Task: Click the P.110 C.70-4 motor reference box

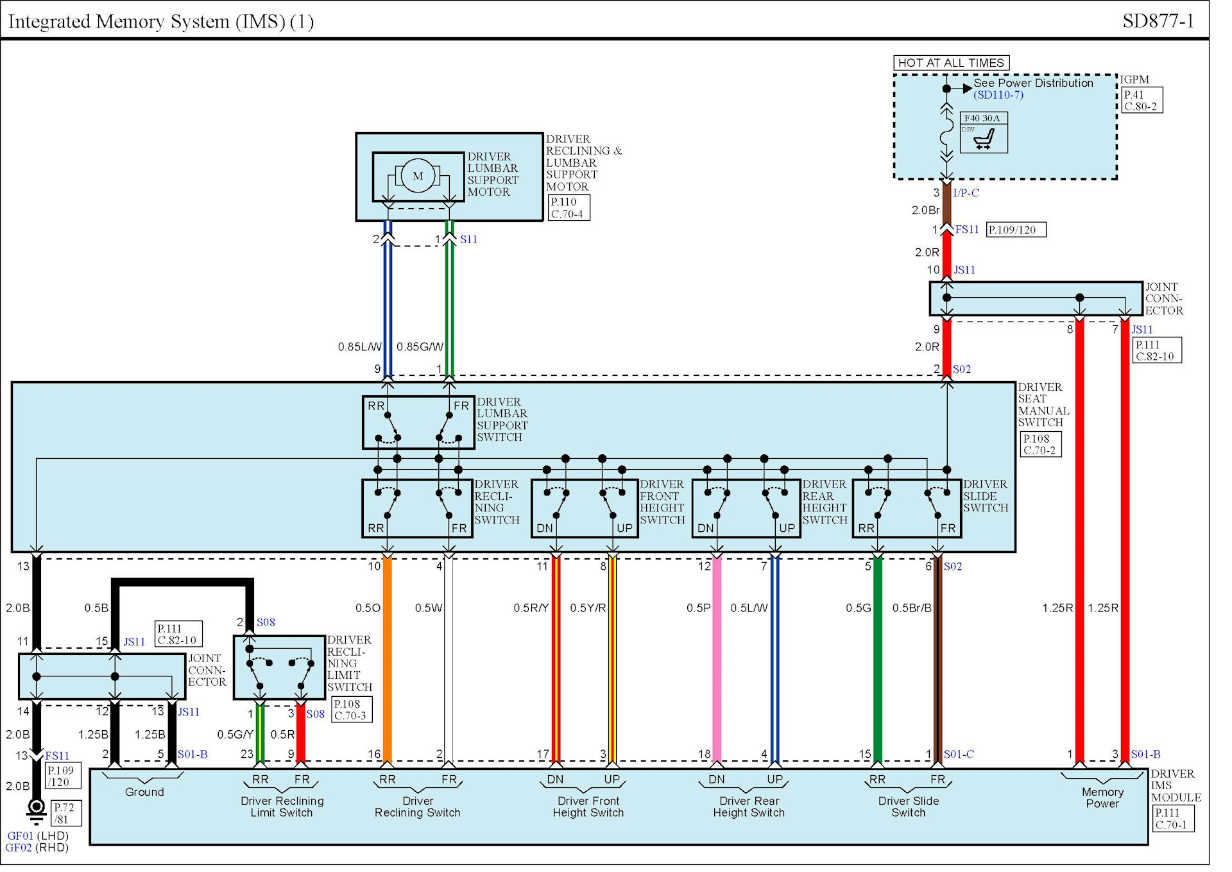Action: 569,207
